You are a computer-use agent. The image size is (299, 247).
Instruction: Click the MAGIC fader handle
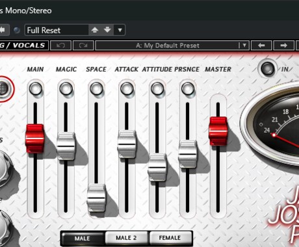click(x=66, y=146)
